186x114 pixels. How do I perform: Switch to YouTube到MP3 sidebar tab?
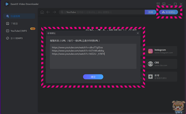coord(19,31)
